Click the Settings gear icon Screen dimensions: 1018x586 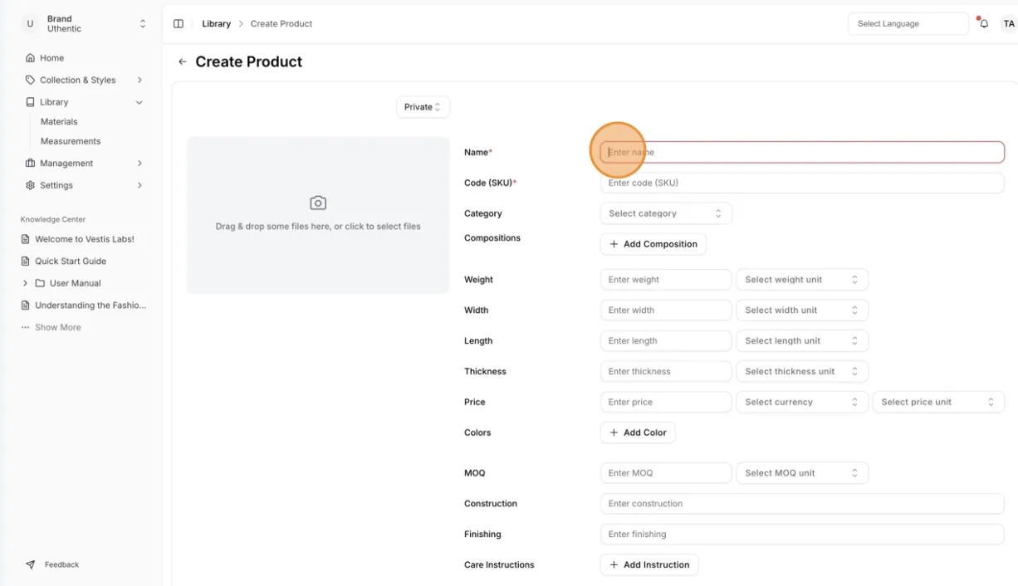31,185
